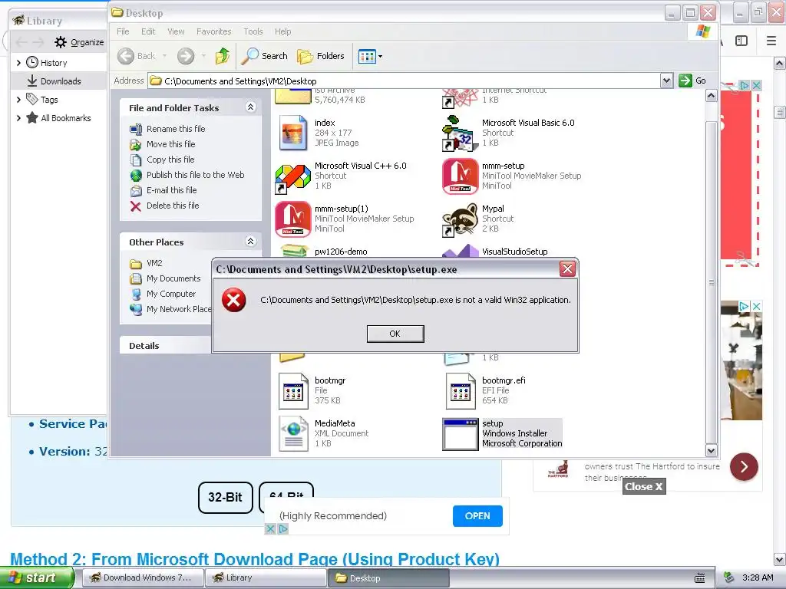Open the Edit menu in Desktop window

coord(148,31)
